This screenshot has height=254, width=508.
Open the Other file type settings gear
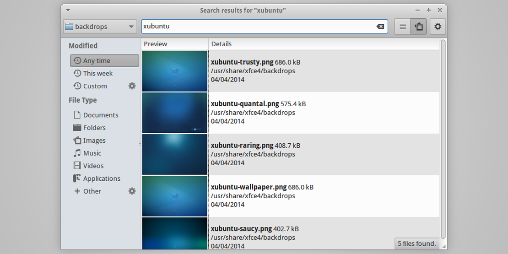point(132,191)
